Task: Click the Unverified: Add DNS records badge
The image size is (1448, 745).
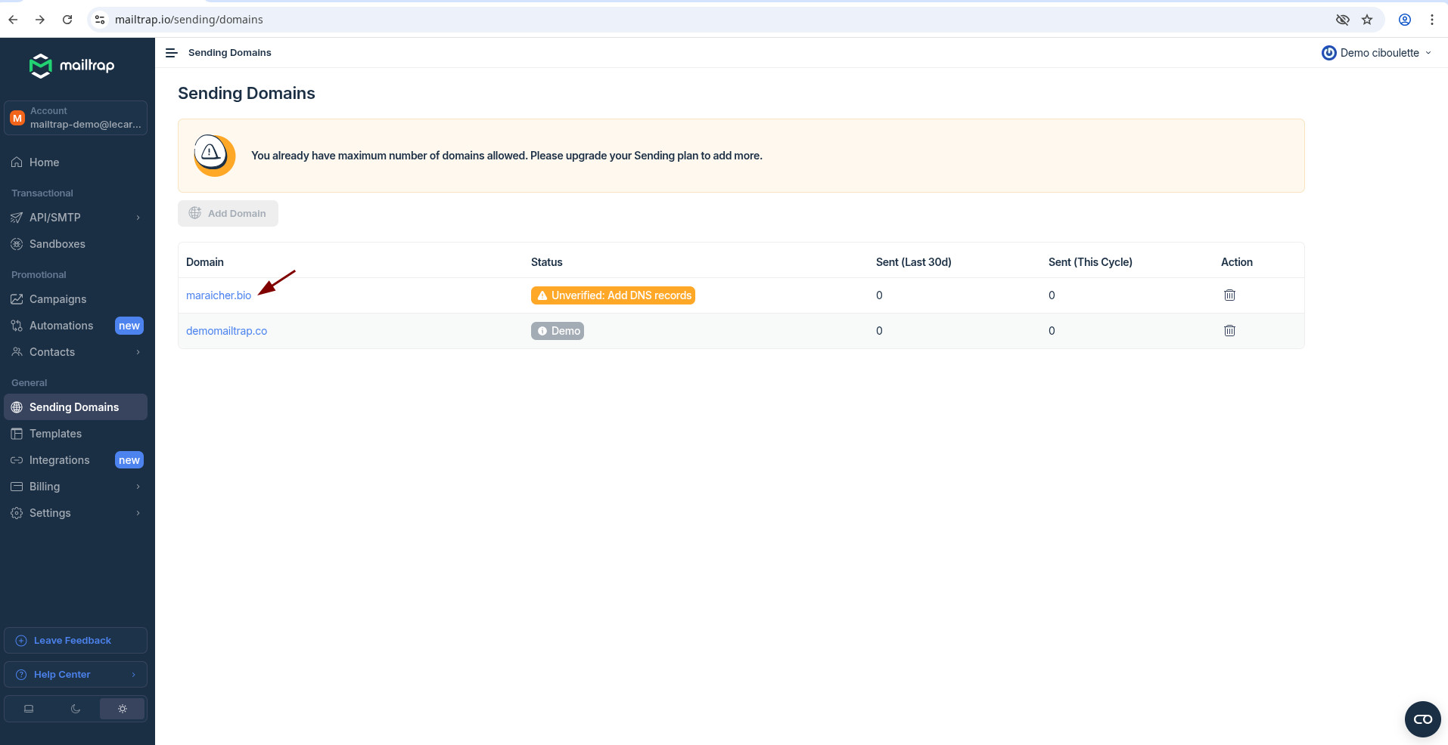Action: tap(613, 295)
